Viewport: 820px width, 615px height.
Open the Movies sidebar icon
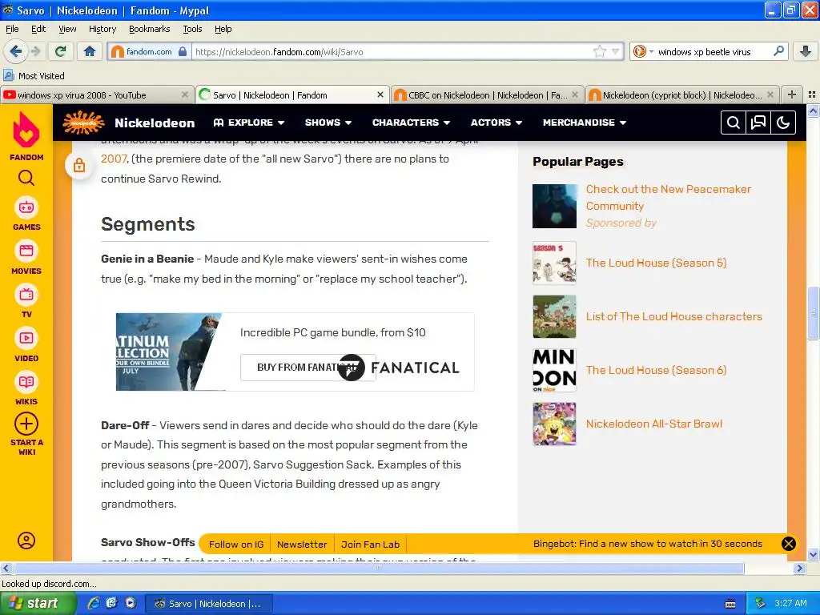26,251
